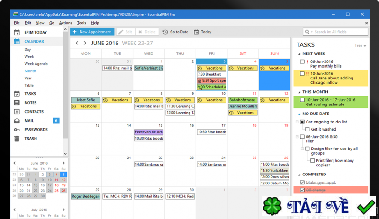The width and height of the screenshot is (379, 219).
Task: Switch to Week Agenda view
Action: pyautogui.click(x=36, y=64)
